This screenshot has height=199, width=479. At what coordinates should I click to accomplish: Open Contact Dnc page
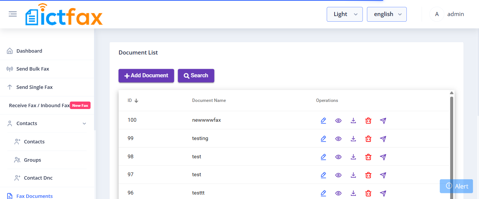[38, 178]
